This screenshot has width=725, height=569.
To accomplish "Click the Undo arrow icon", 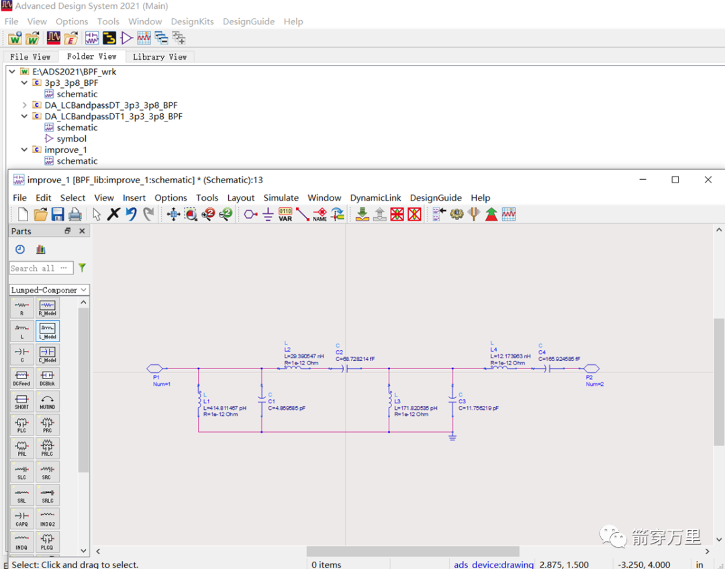I will point(132,214).
